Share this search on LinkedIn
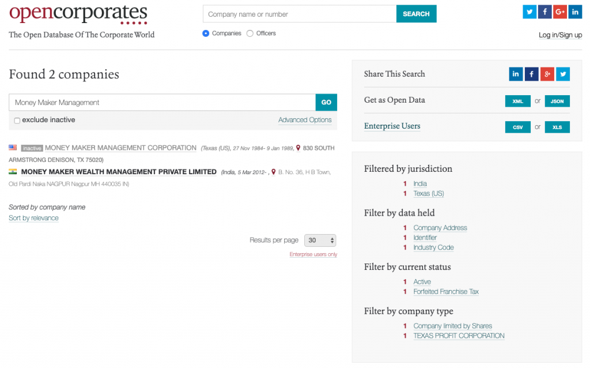Screen dimensions: 590x369 [x=516, y=74]
